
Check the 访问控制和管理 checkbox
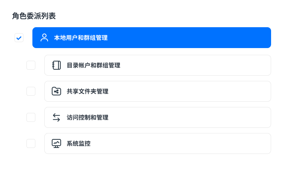31,117
